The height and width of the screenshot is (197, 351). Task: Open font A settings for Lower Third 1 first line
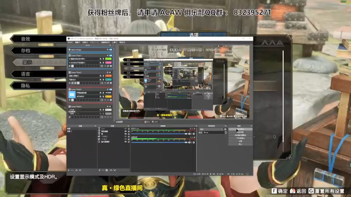pyautogui.click(x=100, y=59)
